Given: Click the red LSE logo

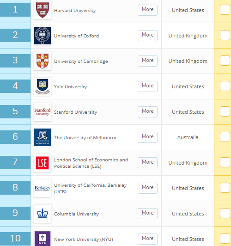Looking at the screenshot, I should pos(43,163).
